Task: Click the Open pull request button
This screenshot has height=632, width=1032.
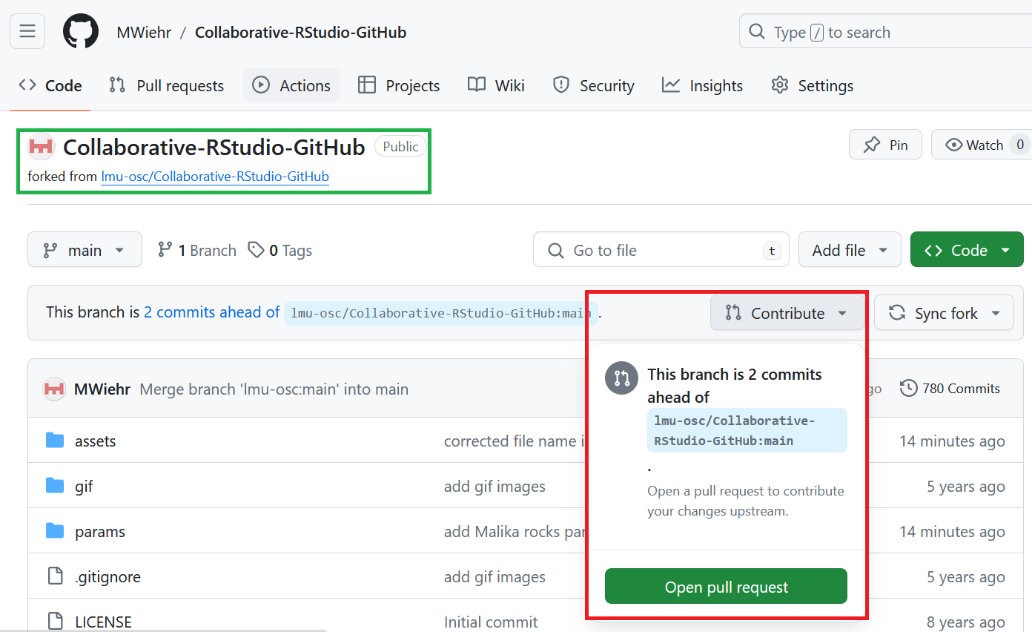Action: (x=726, y=586)
